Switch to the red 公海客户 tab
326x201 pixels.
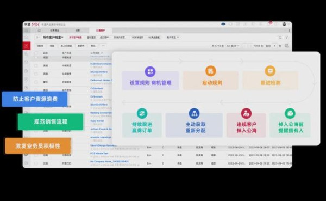tap(101, 31)
